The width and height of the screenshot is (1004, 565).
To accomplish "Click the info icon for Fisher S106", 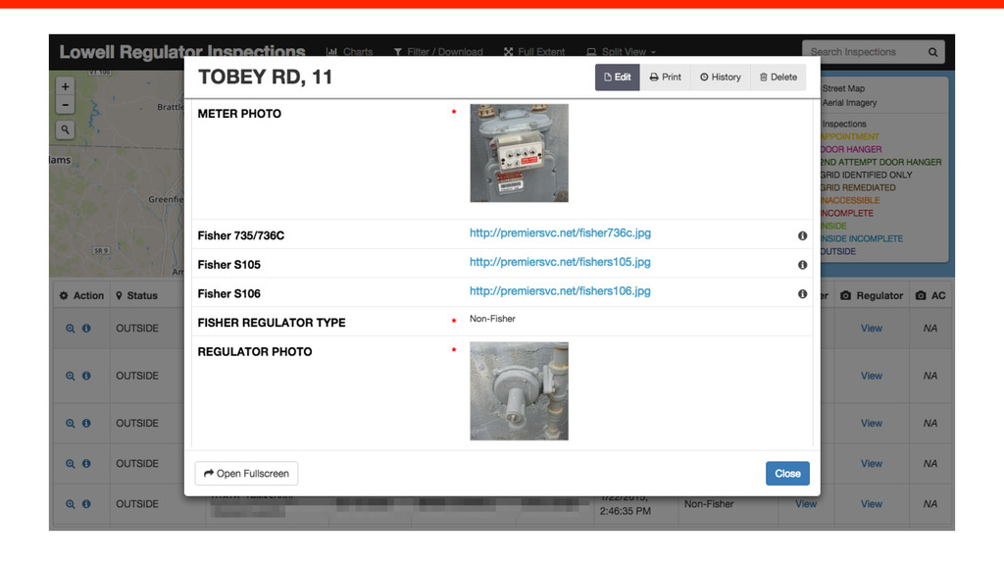I will click(x=802, y=293).
